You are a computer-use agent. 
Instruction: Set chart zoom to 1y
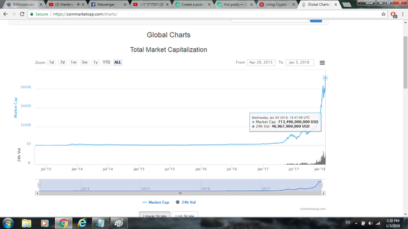96,62
